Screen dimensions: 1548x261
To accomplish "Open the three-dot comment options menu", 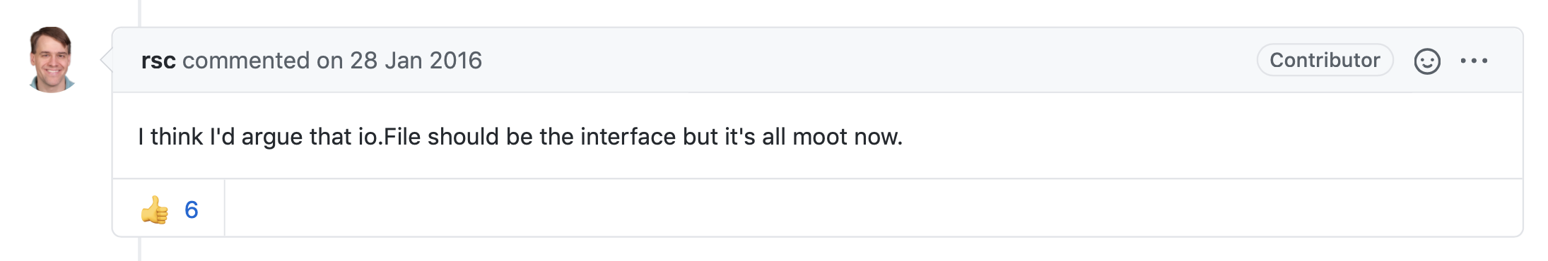I will tap(1474, 61).
